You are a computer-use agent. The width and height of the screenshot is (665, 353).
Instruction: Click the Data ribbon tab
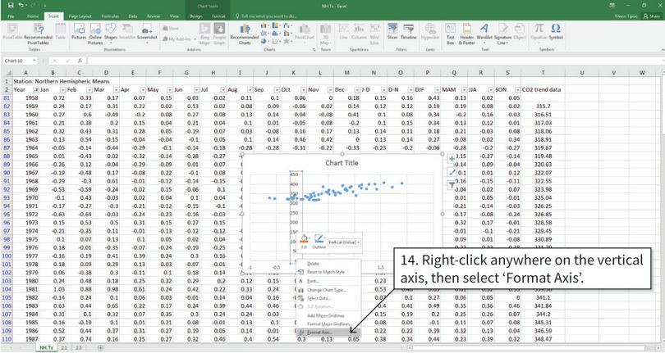pyautogui.click(x=133, y=16)
